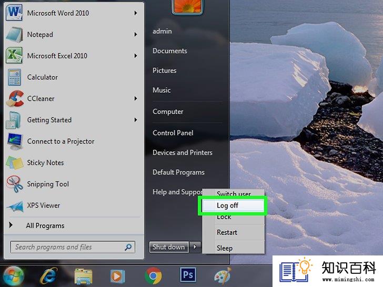Screen dimensions: 383x287
Task: Open Paint from the taskbar
Action: point(223,276)
